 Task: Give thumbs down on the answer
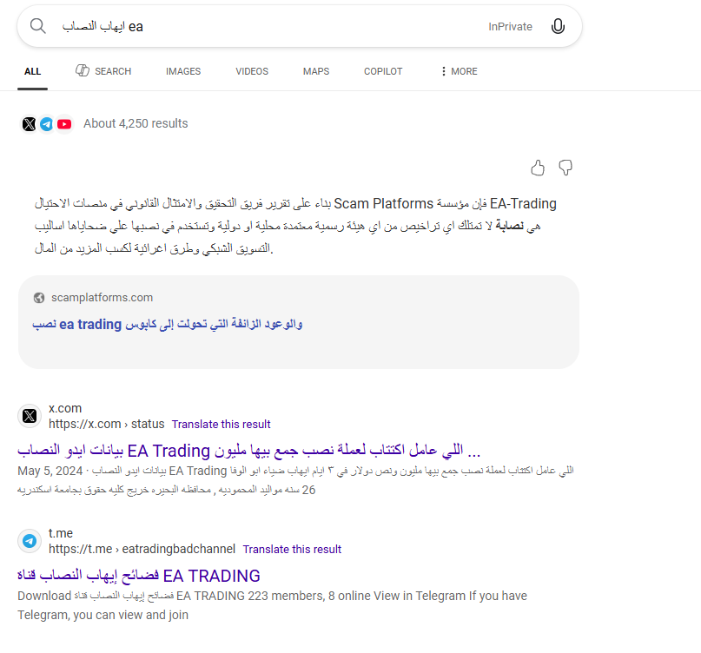coord(565,168)
